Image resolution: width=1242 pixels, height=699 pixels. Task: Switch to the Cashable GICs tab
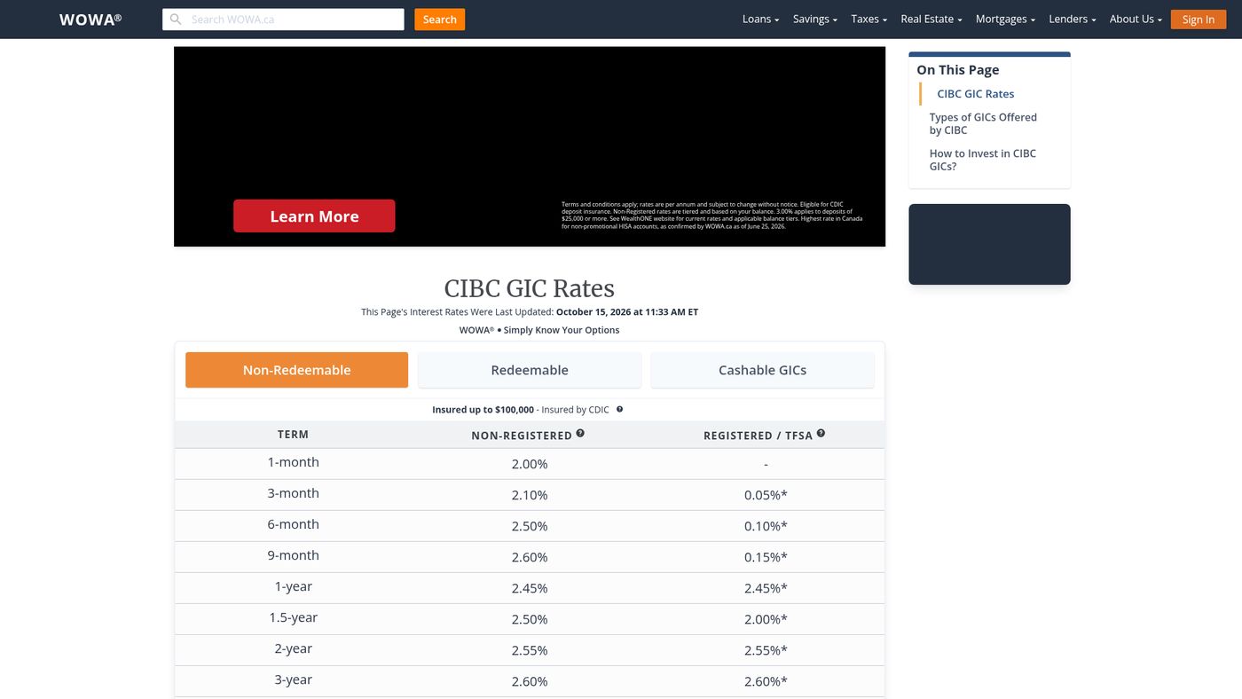[762, 370]
